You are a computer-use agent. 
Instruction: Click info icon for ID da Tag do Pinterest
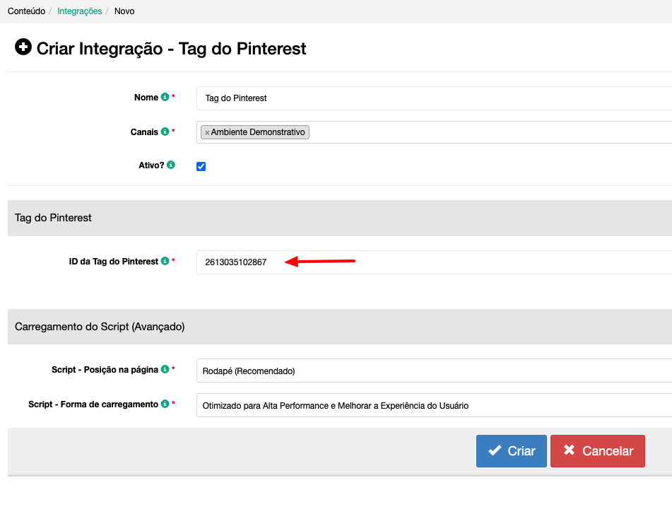click(x=165, y=262)
